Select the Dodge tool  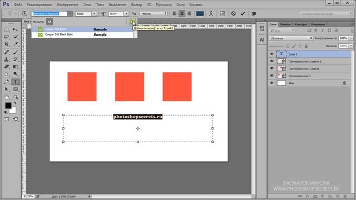(x=16, y=74)
